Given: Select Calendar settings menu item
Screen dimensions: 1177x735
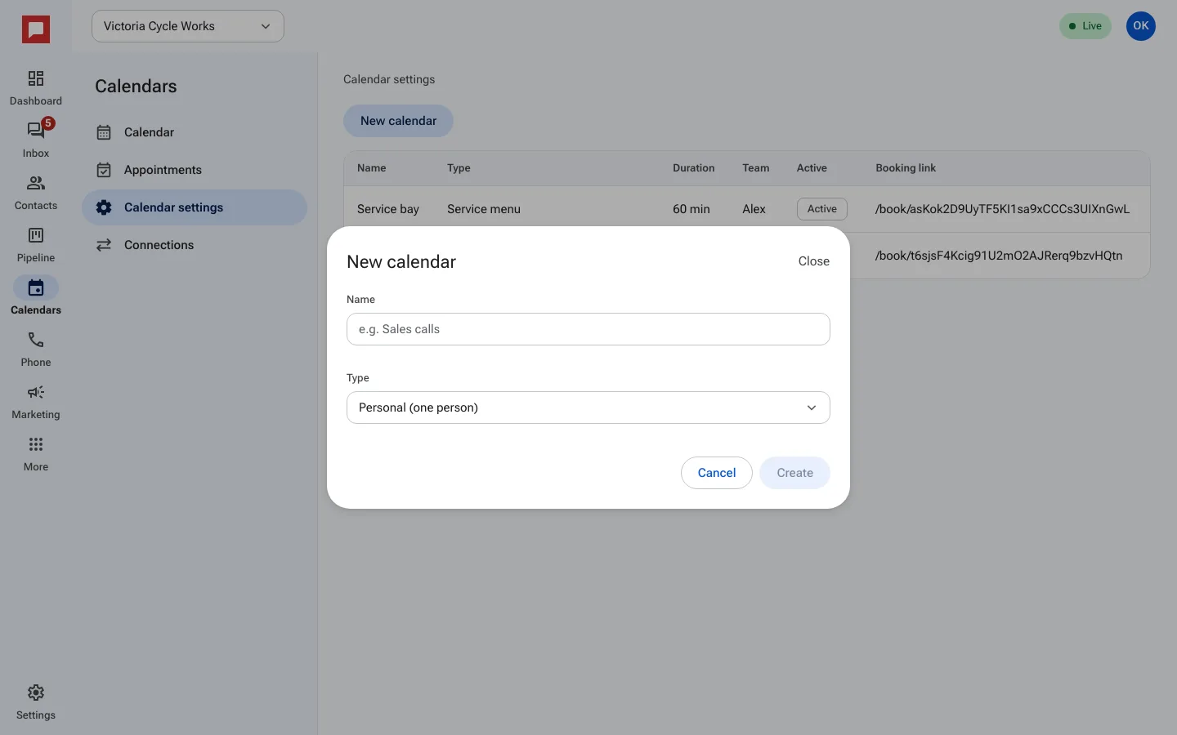Looking at the screenshot, I should (195, 207).
